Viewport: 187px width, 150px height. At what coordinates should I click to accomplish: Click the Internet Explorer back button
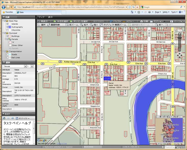click(4, 7)
